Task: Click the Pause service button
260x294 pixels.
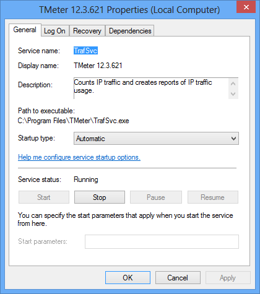Action: point(156,197)
